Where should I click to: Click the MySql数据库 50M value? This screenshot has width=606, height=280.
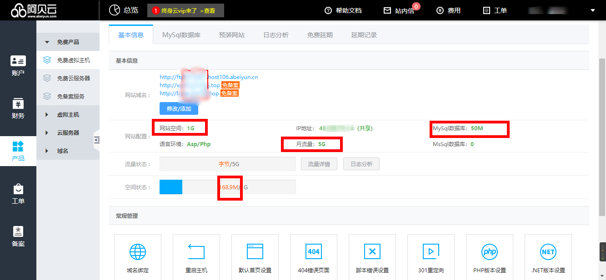pyautogui.click(x=477, y=128)
